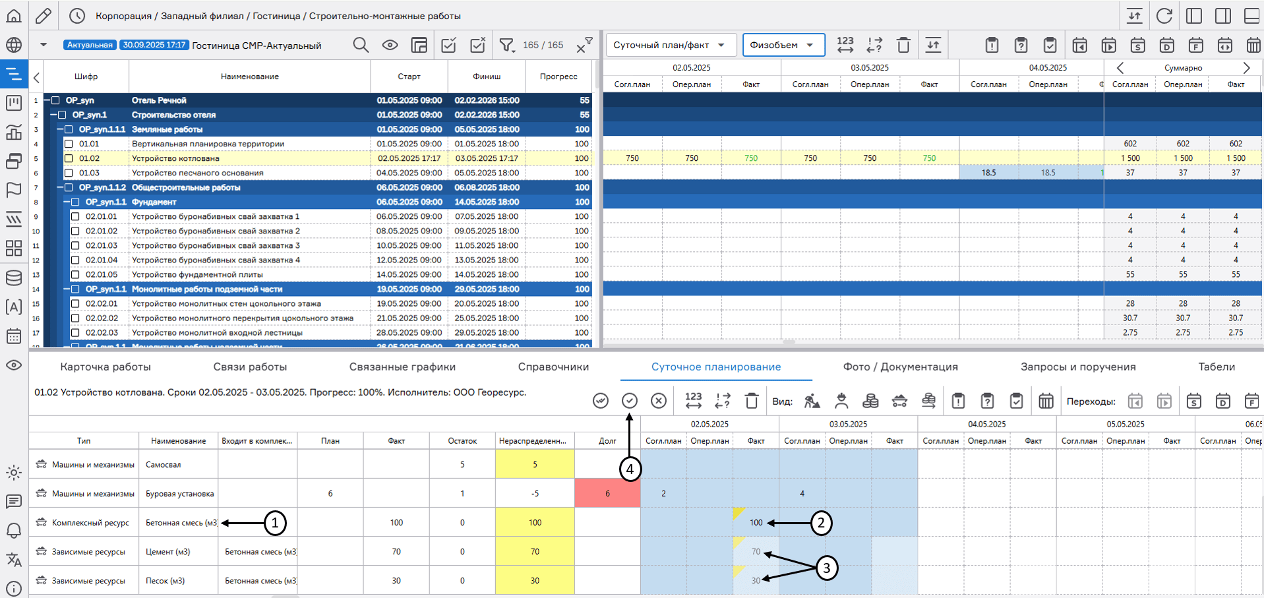
Task: Open the Табели tab
Action: pos(1216,367)
